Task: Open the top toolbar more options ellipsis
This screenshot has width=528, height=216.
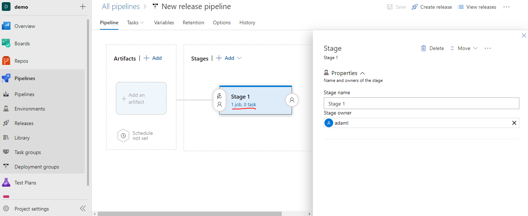Action: 507,7
